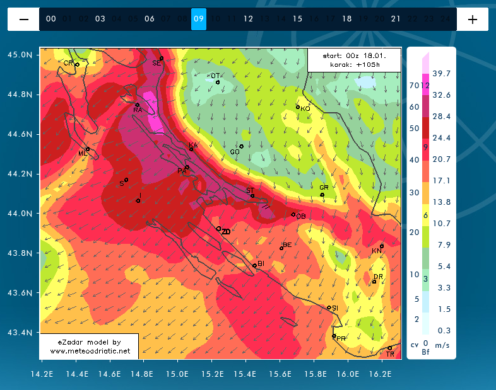
Task: Select the SI station point on the map
Action: (x=329, y=307)
